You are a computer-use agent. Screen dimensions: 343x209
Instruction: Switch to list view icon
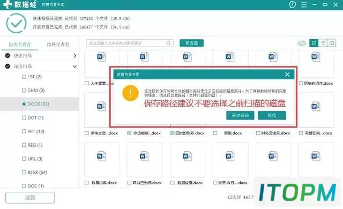(x=323, y=43)
